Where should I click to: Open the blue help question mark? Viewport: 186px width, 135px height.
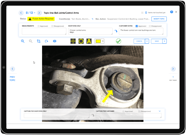[171, 12]
